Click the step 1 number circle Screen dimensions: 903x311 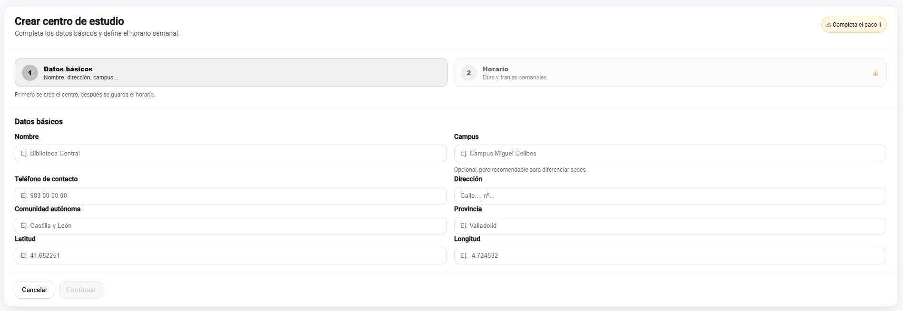coord(30,73)
